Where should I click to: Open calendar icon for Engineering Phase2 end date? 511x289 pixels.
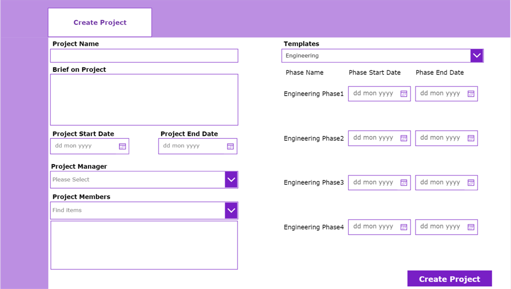pos(471,138)
